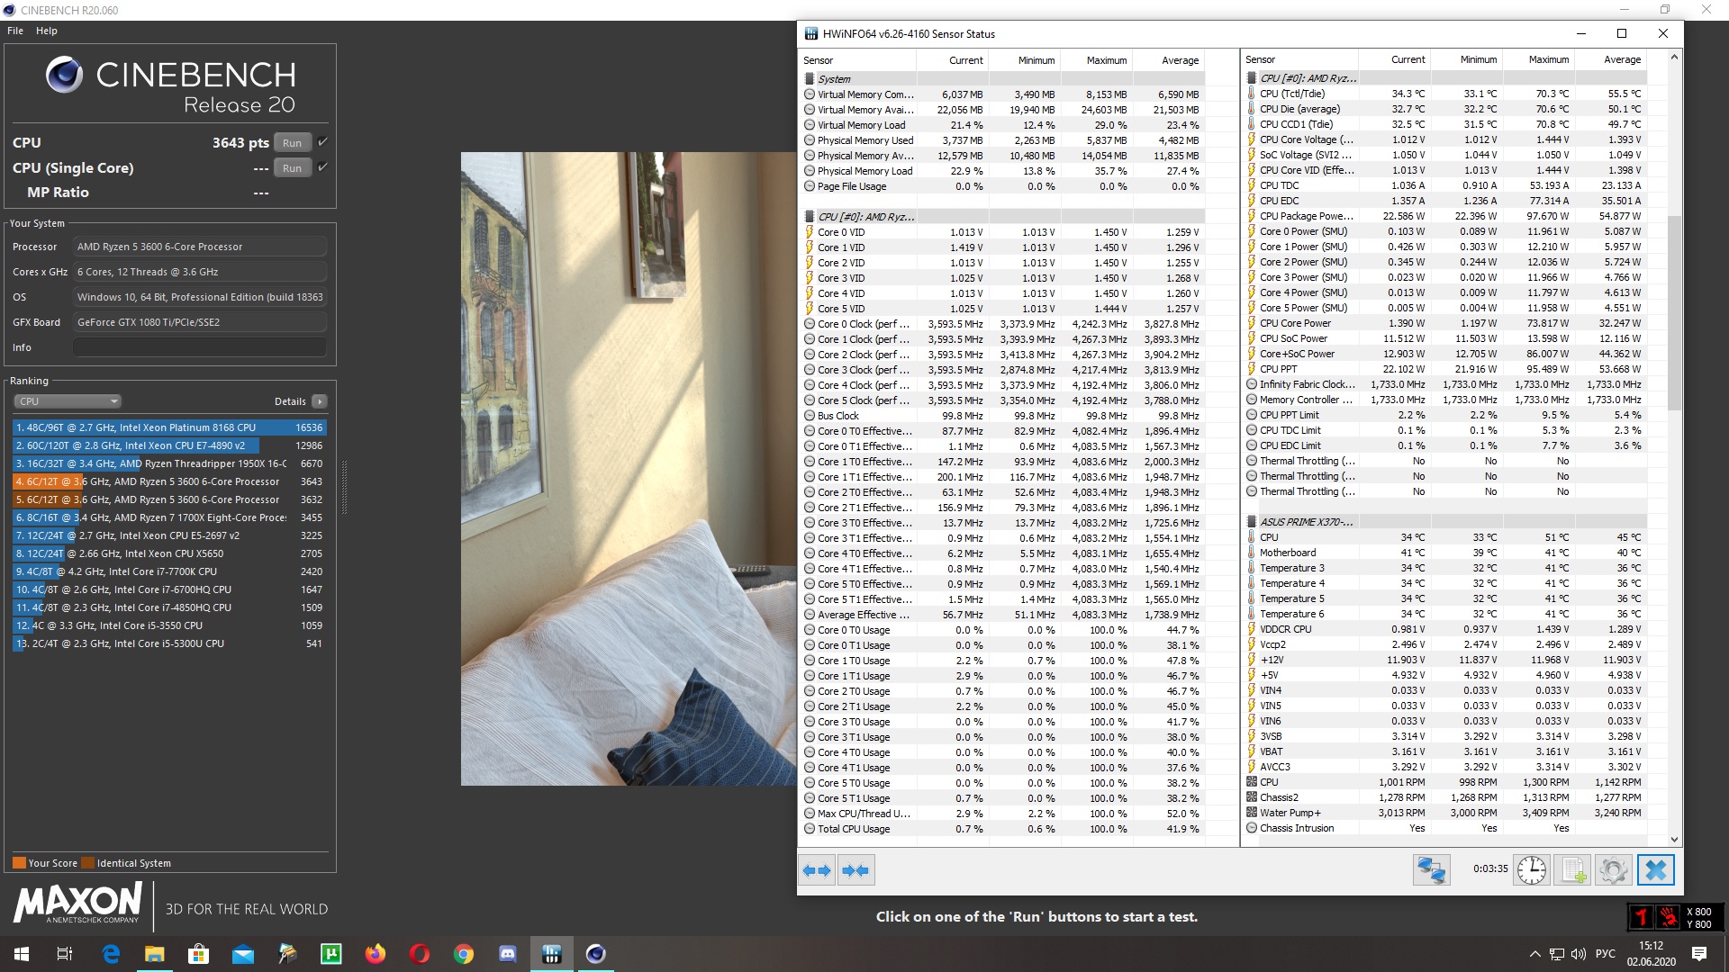Run the CPU Single Core benchmark
Viewport: 1729px width, 972px height.
point(292,168)
